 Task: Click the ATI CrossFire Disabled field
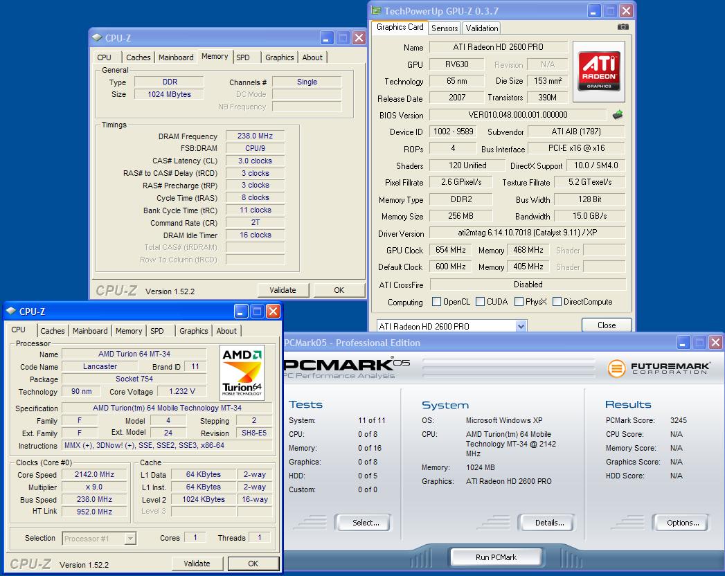click(528, 285)
